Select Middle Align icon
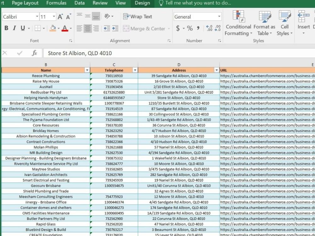 tap(88, 16)
